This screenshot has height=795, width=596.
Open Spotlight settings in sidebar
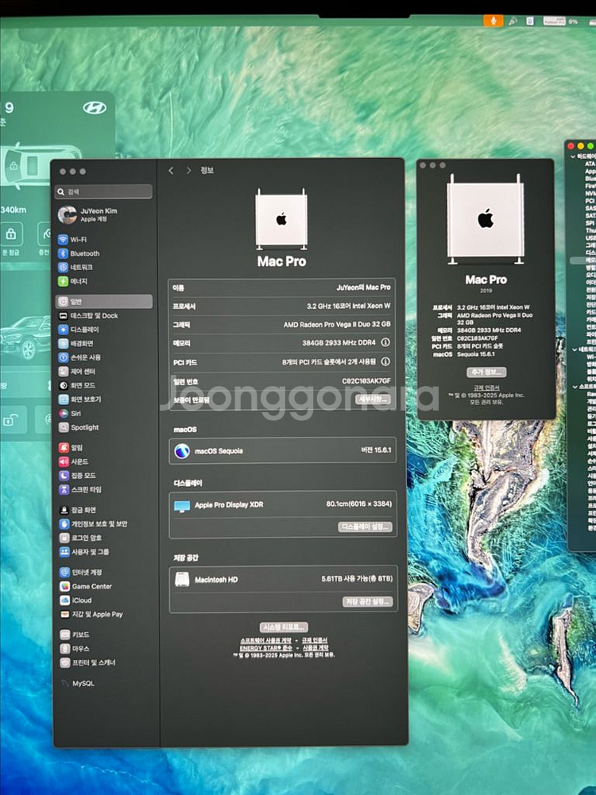coord(104,427)
